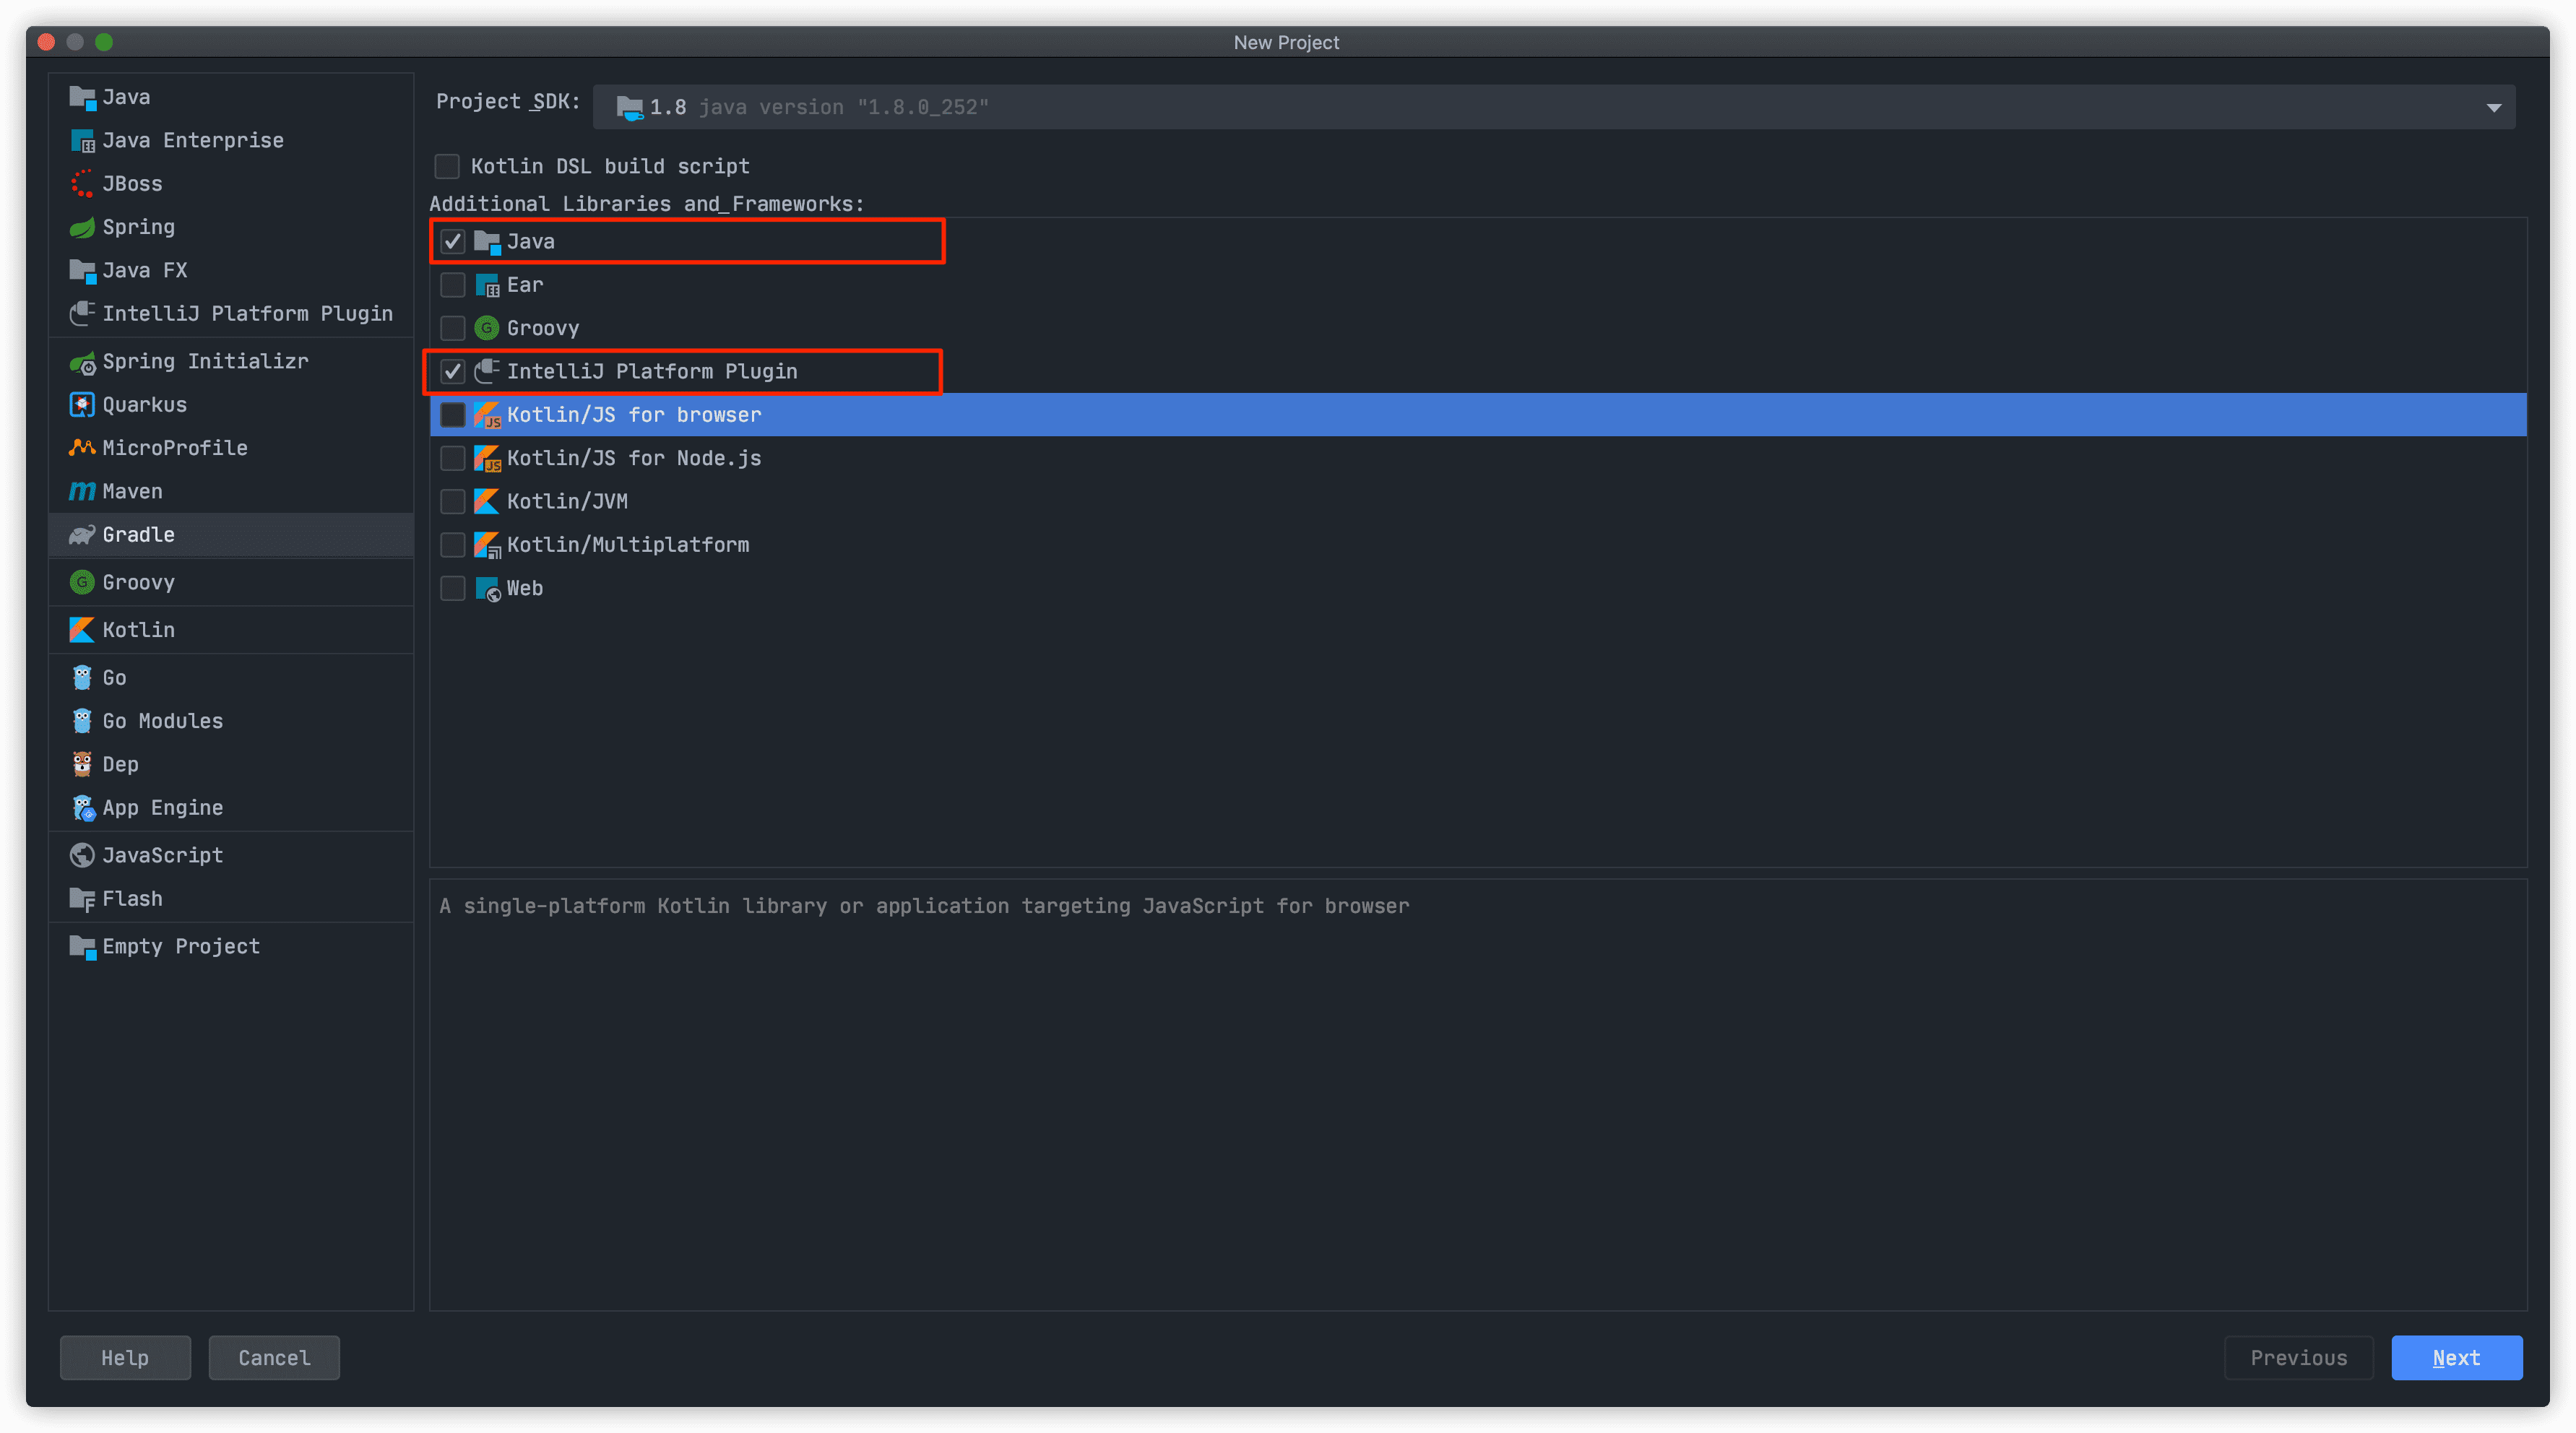This screenshot has height=1433, width=2576.
Task: Select Empty Project in the sidebar
Action: (180, 947)
